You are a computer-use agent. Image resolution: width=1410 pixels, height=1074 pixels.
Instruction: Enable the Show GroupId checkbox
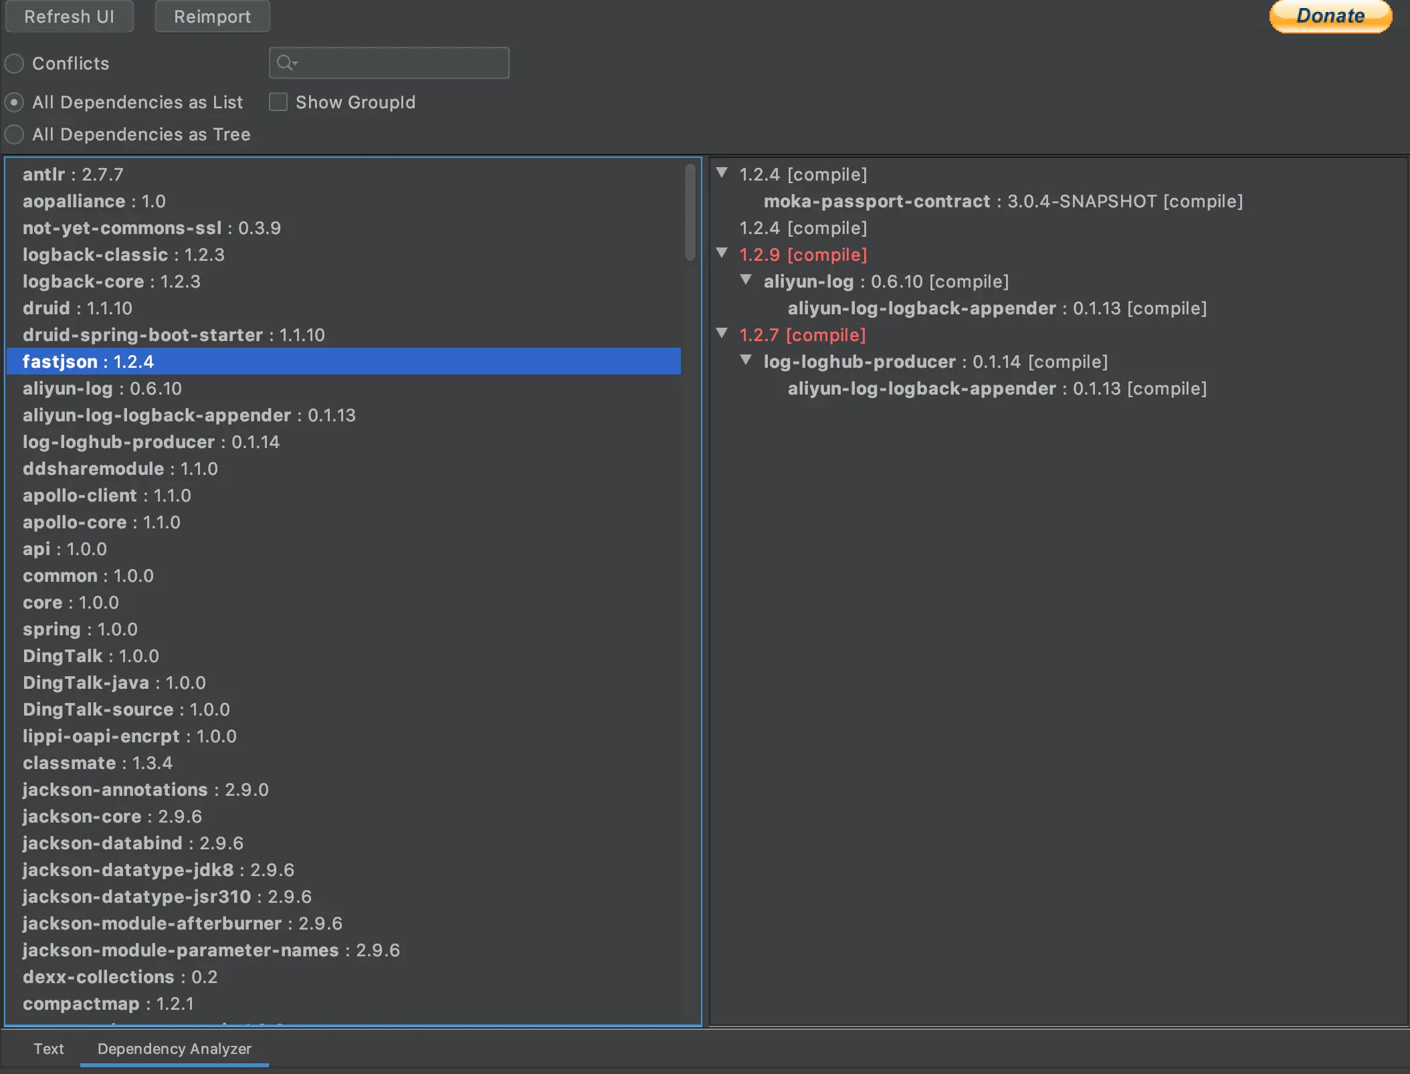278,102
